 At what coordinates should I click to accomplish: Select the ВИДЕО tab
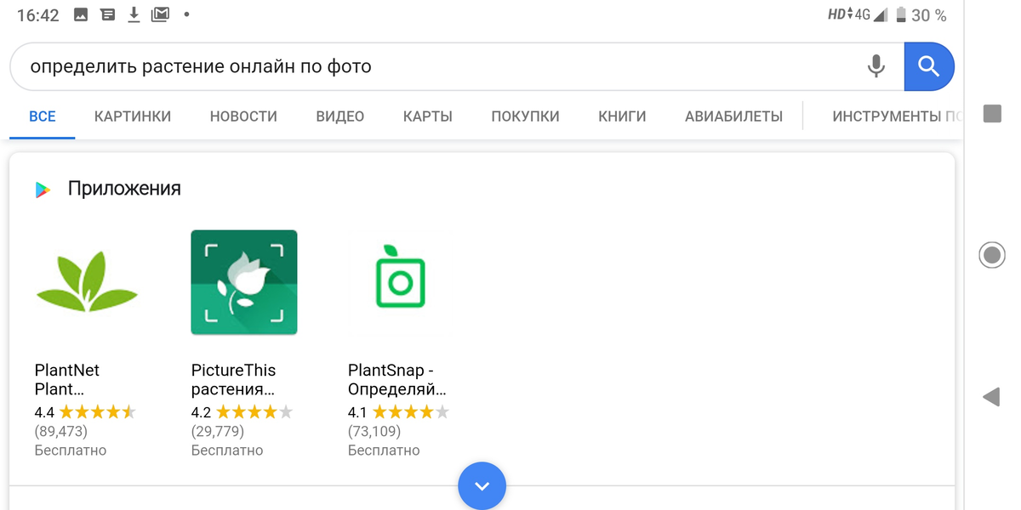[339, 116]
